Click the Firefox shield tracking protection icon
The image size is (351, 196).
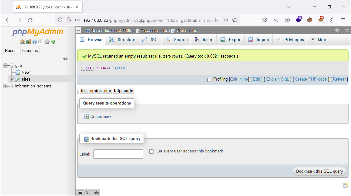pos(60,20)
